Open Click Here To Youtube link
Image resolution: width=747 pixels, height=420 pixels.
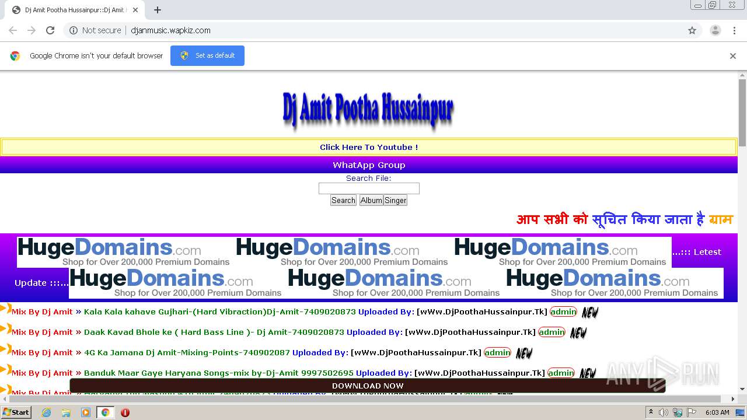point(369,147)
